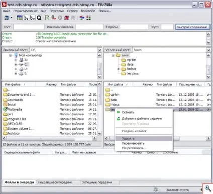Viewport: 213px width, 194px height.
Task: Expand the htdocs remote tree node
Action: 118,69
